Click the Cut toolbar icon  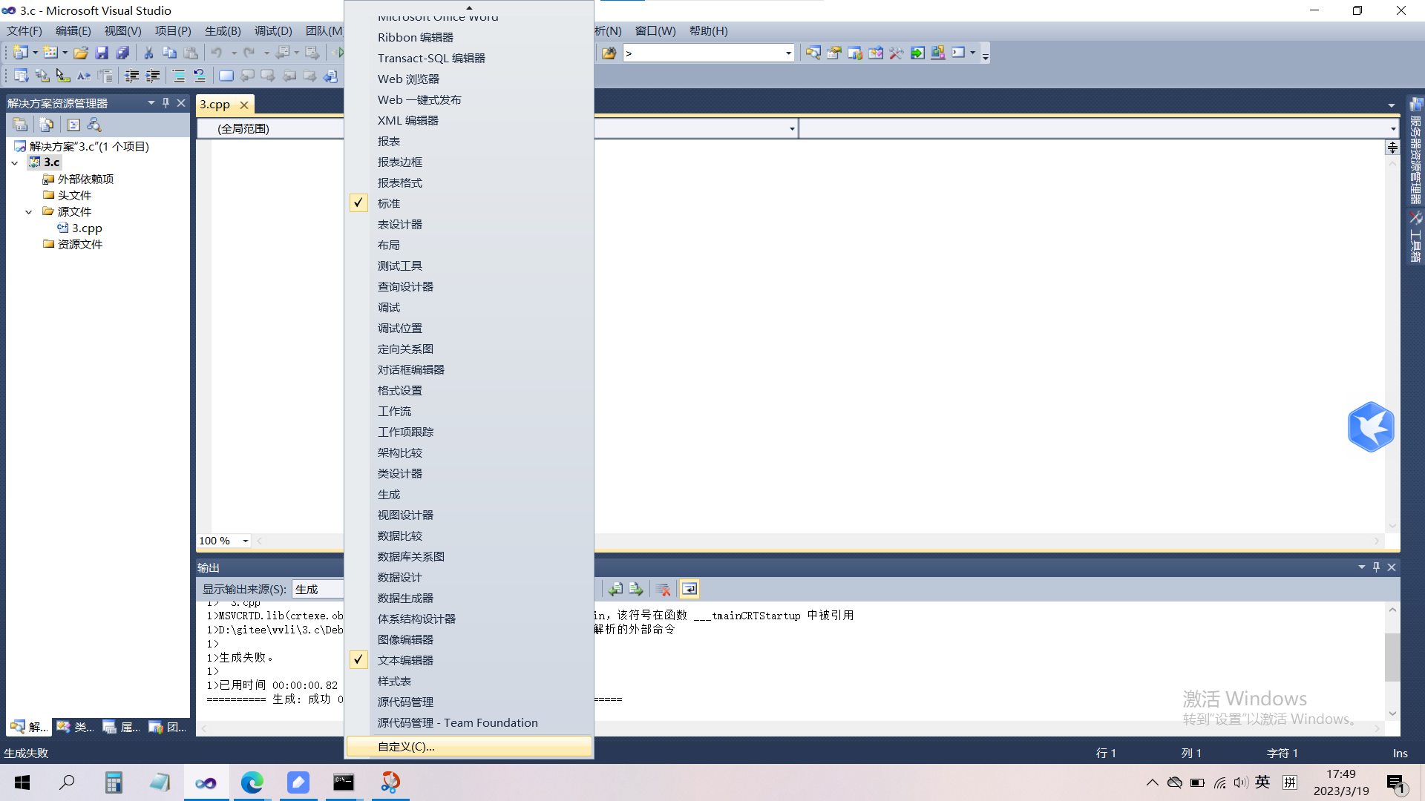click(148, 53)
